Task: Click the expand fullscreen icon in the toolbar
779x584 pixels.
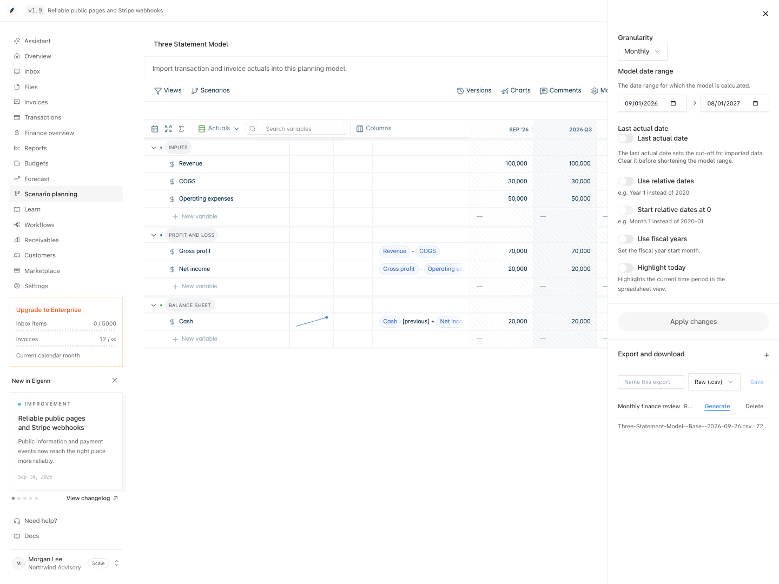Action: tap(168, 129)
